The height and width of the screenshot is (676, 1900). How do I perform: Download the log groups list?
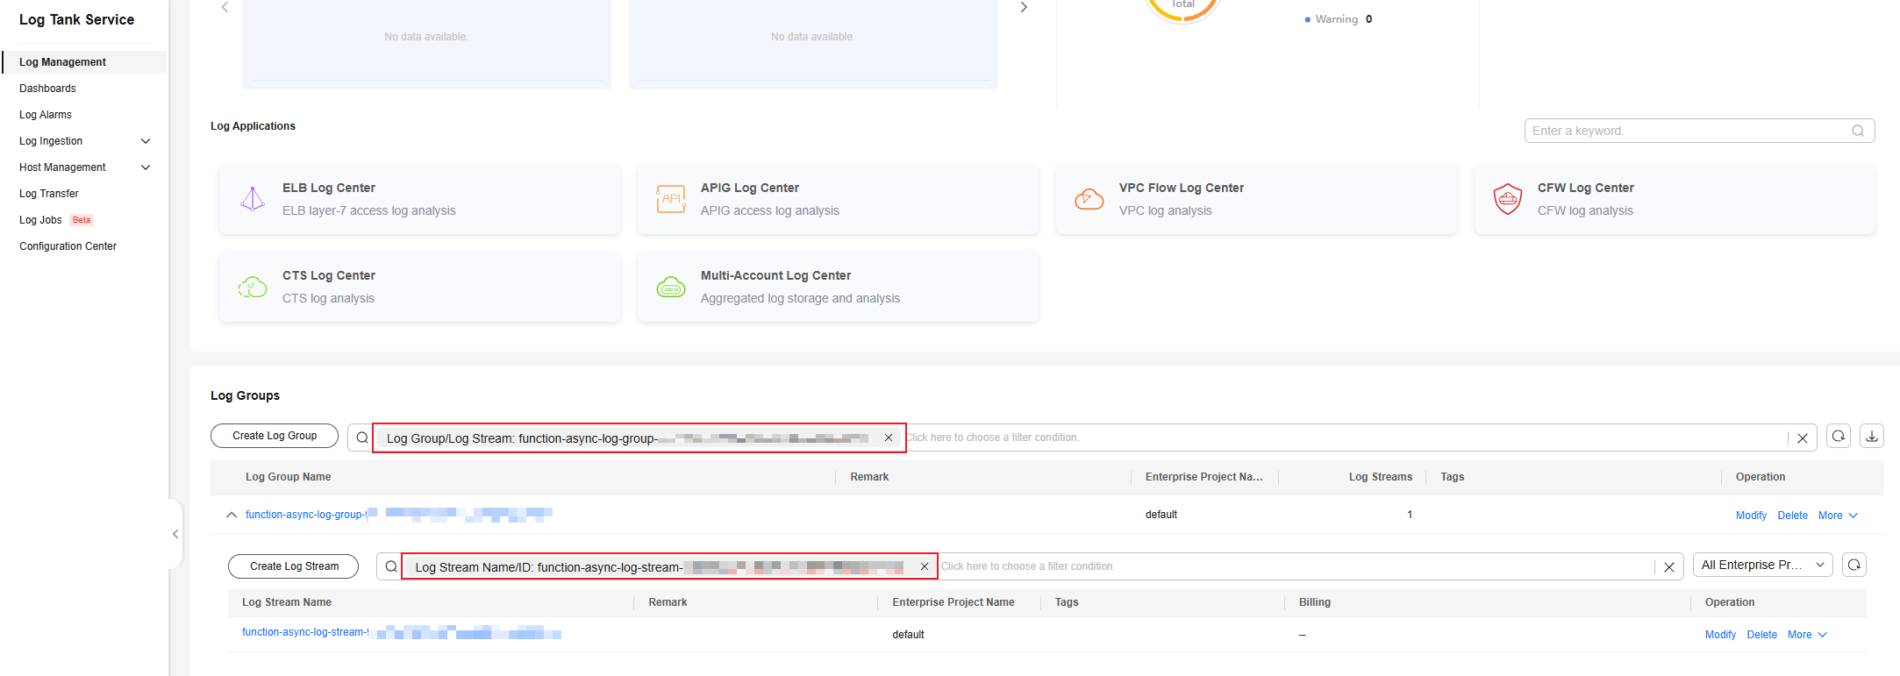[x=1872, y=436]
